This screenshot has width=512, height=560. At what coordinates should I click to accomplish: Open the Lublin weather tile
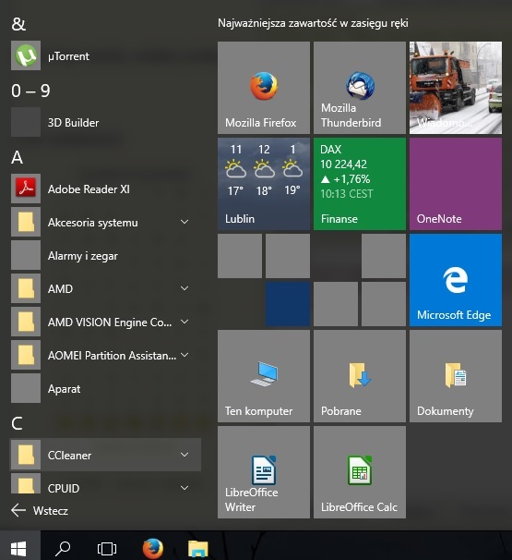264,184
